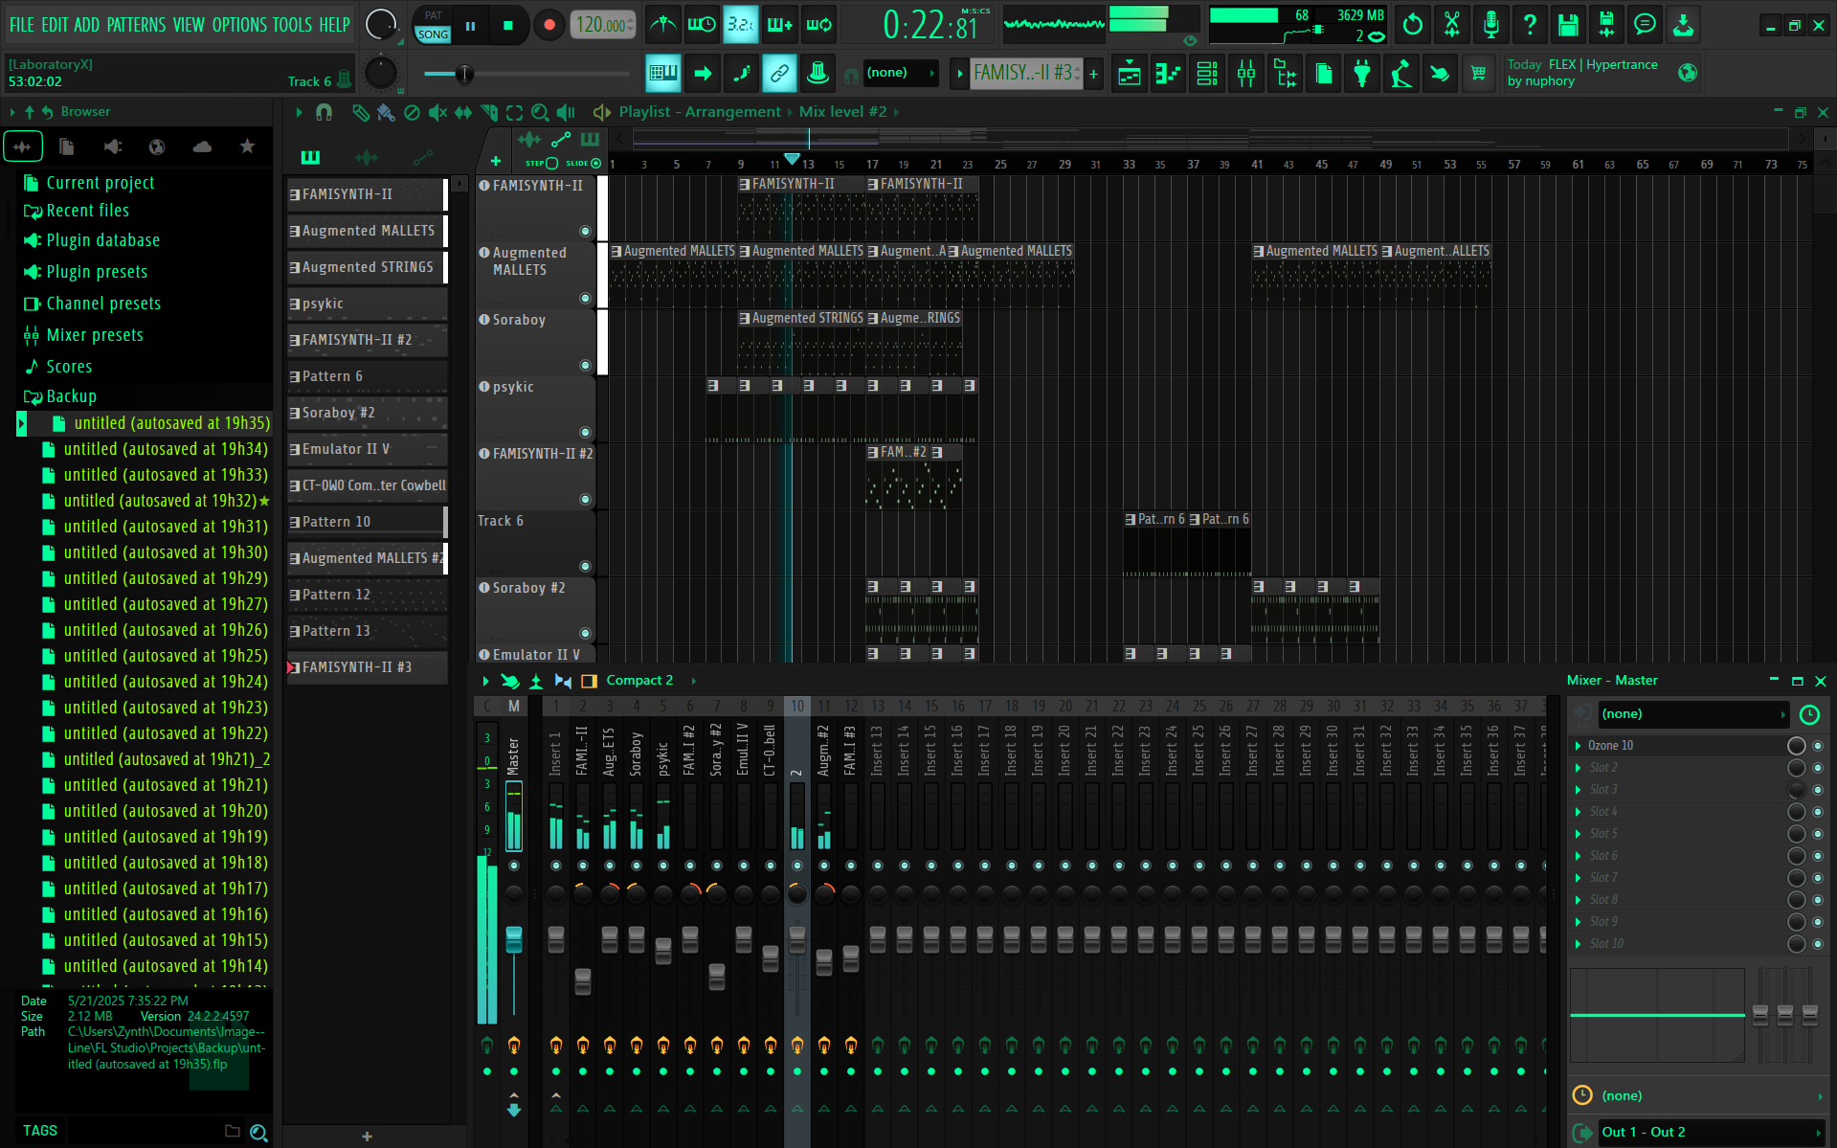Click the save project floppy disk icon
This screenshot has height=1148, width=1837.
point(1568,25)
